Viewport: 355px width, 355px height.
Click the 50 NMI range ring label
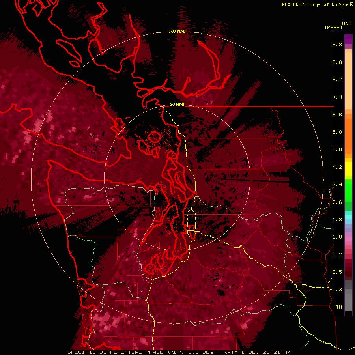(177, 105)
